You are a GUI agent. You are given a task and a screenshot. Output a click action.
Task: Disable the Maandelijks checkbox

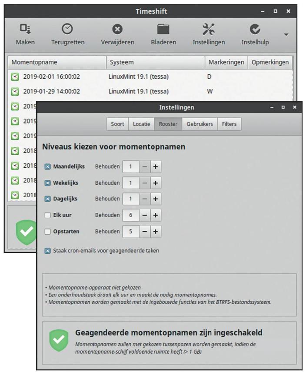click(48, 167)
